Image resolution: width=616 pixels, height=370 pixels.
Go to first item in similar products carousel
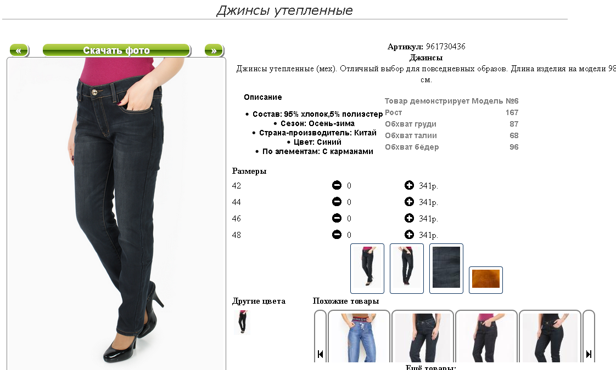pos(320,354)
